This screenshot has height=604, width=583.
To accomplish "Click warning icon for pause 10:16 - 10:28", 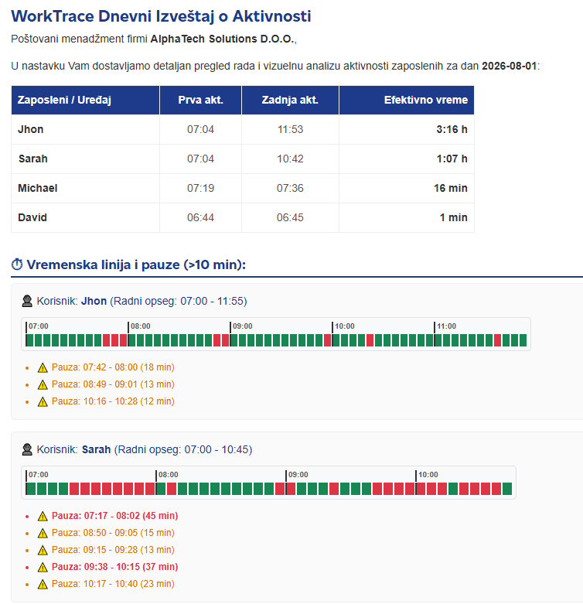I will [x=43, y=401].
